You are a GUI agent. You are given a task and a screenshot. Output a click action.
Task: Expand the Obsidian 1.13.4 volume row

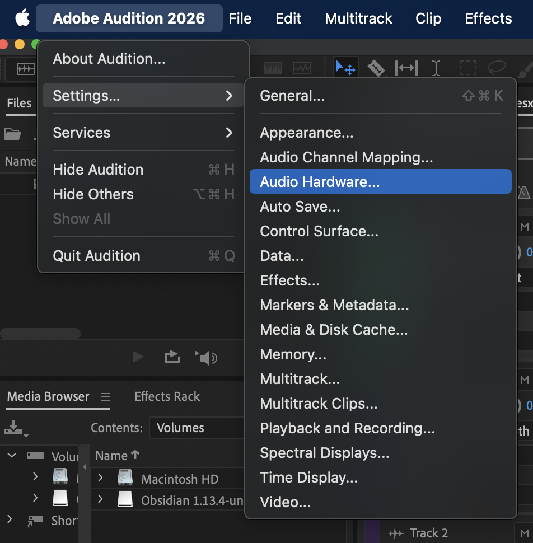[x=100, y=499]
